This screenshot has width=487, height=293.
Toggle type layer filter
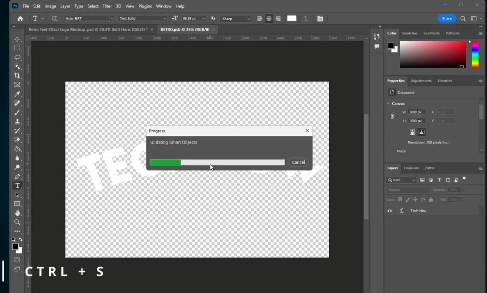point(439,180)
